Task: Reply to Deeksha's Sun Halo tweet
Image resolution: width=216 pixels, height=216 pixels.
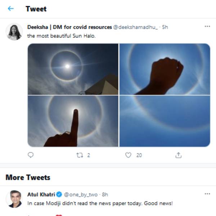Action: pyautogui.click(x=31, y=155)
